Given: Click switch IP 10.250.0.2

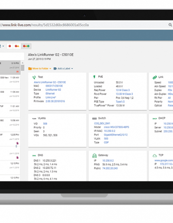Looking at the screenshot, I should pyautogui.click(x=109, y=131).
